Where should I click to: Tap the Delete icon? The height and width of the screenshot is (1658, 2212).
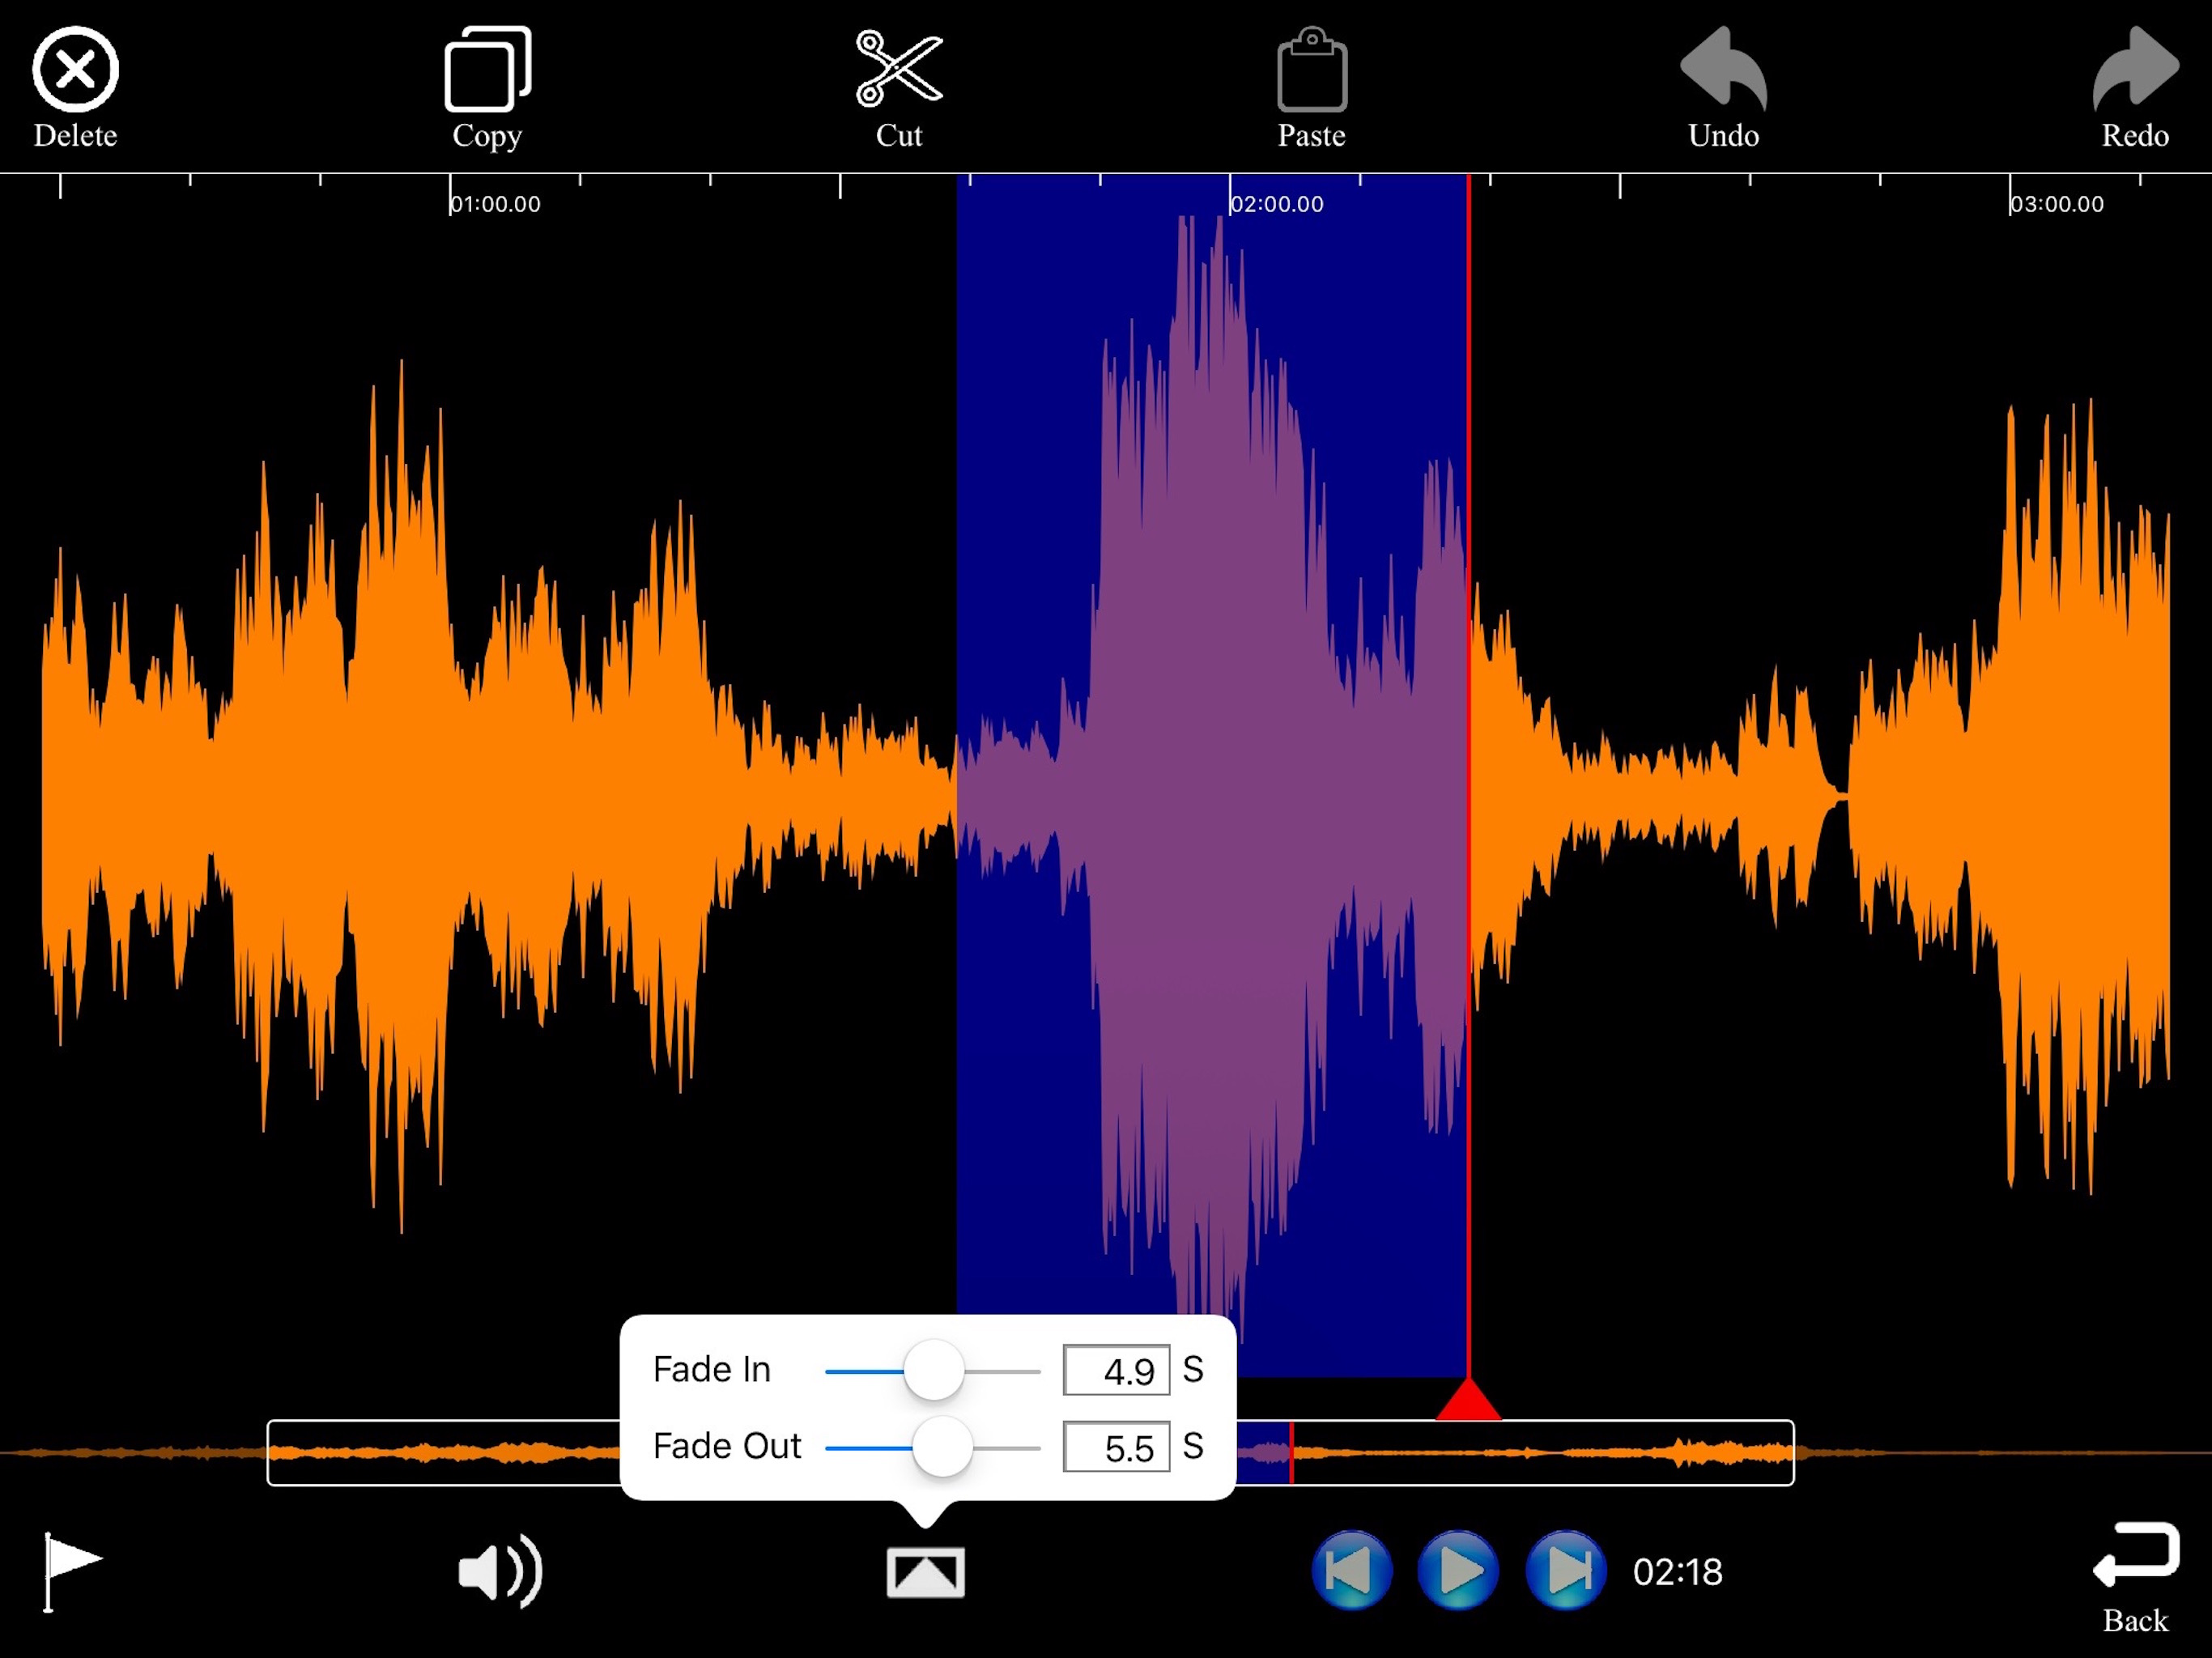click(x=75, y=70)
